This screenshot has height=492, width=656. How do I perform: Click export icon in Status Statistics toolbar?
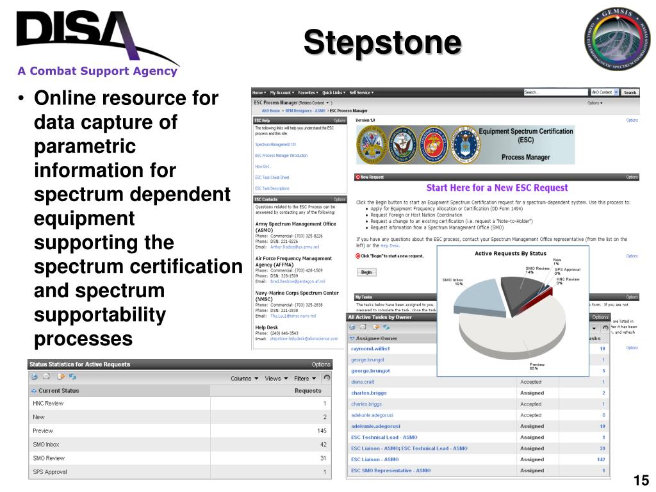tap(61, 377)
